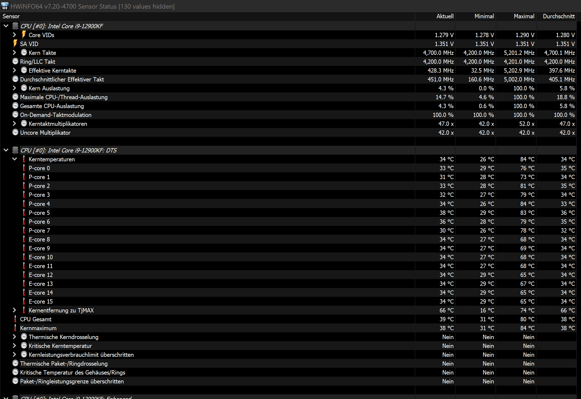
Task: Click the Aktuell column header
Action: [445, 16]
